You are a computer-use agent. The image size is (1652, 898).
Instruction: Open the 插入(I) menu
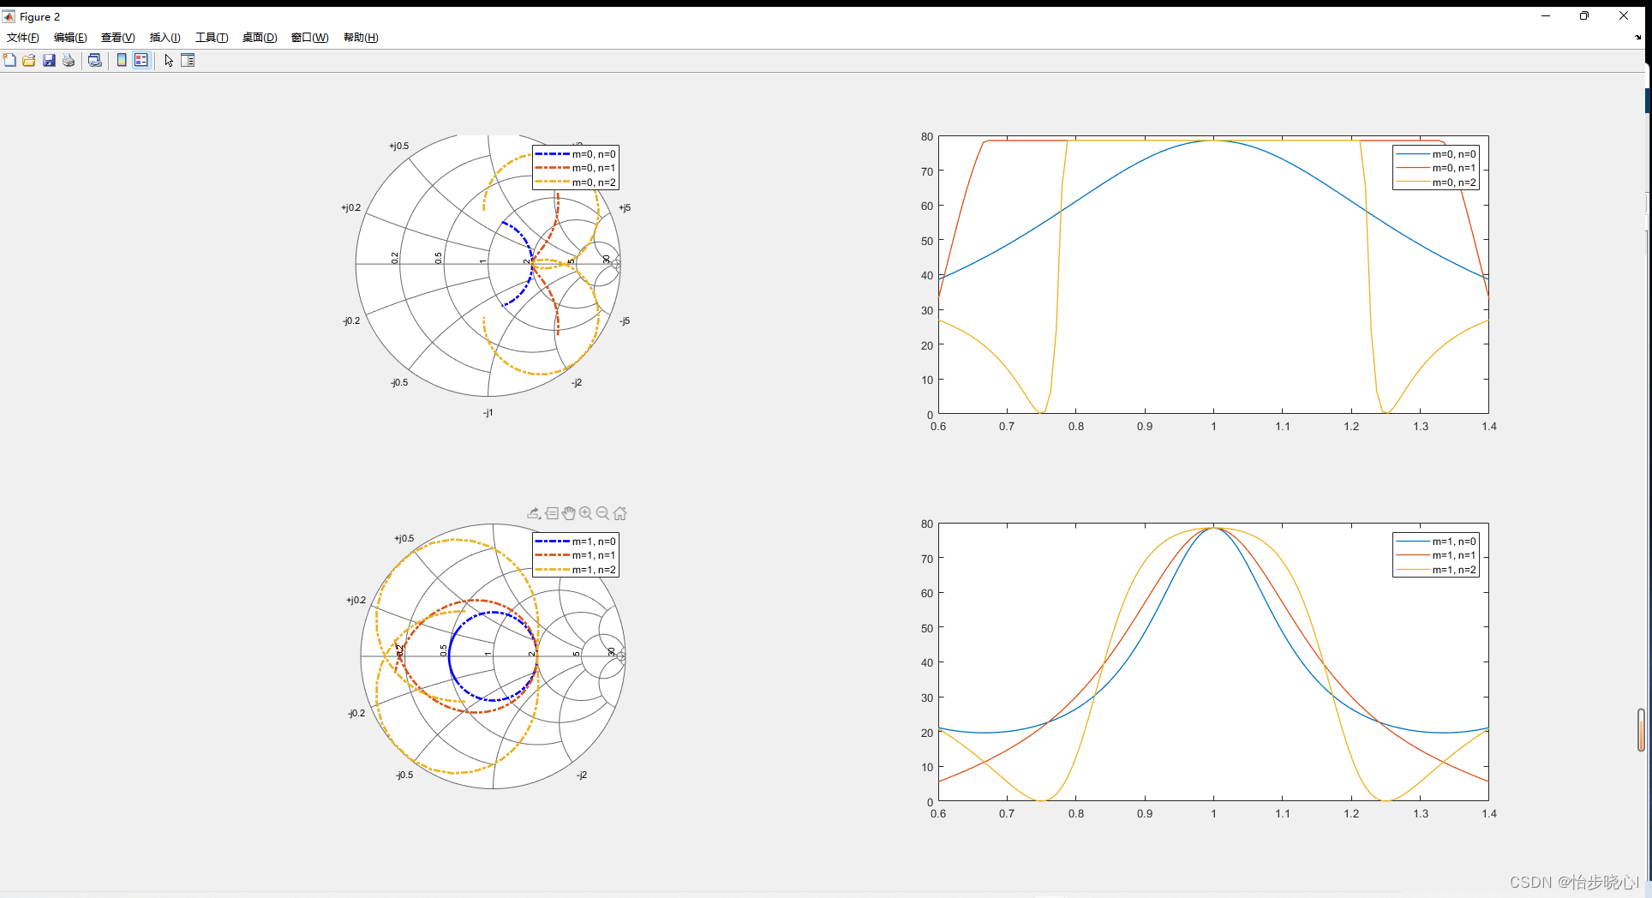click(165, 38)
